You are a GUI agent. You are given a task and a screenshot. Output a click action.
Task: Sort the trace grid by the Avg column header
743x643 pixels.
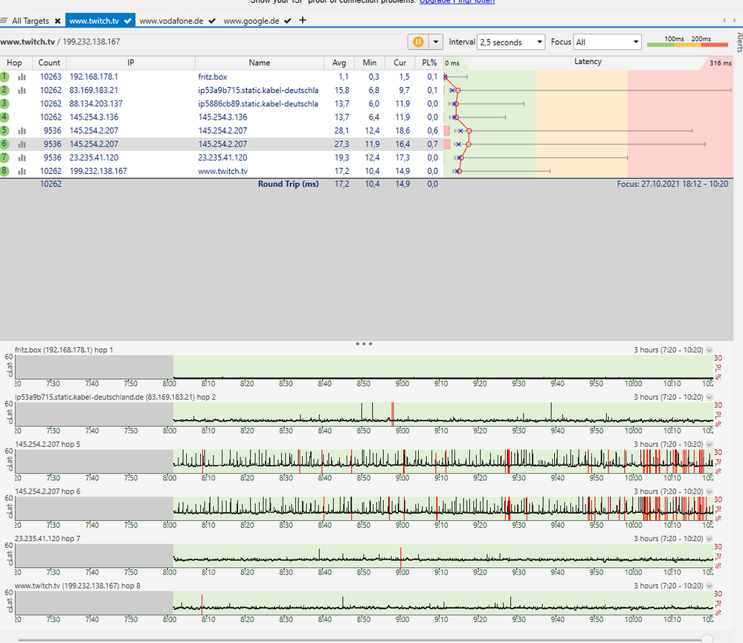point(339,62)
